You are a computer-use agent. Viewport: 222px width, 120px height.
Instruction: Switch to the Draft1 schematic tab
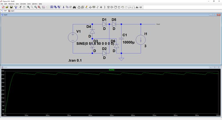tap(4, 11)
